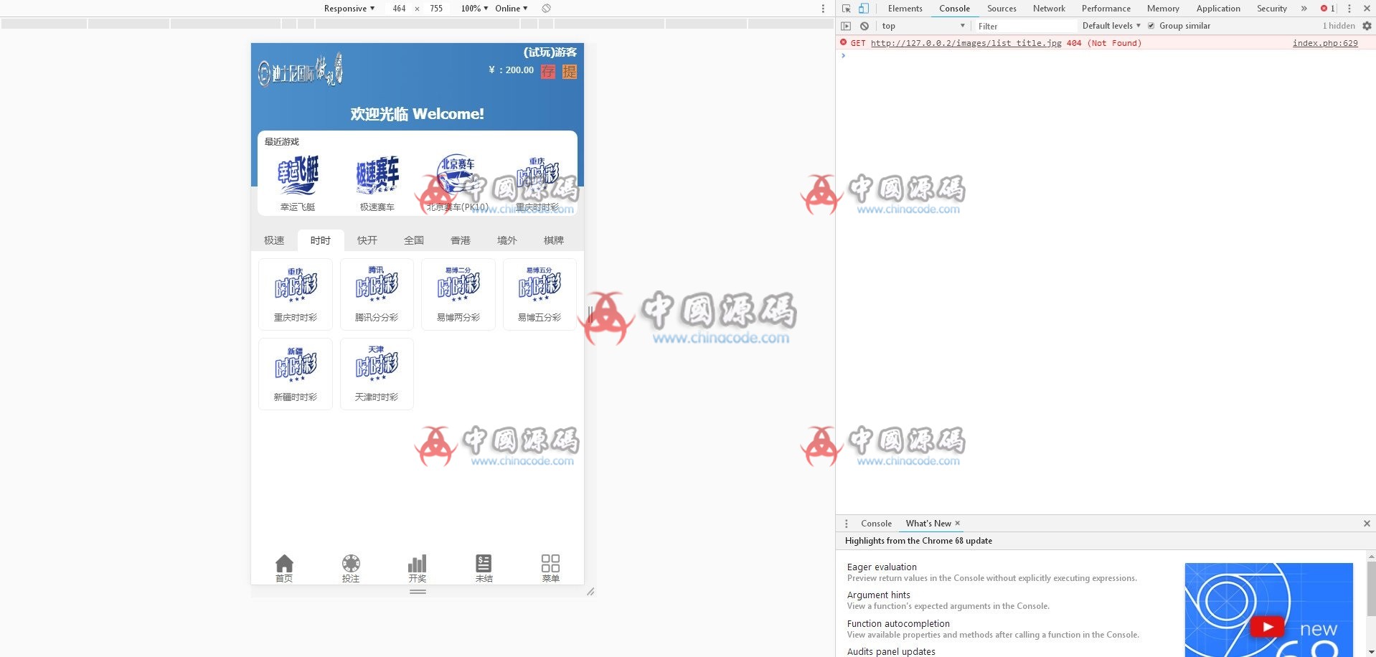Go to 首页 home in bottom nav
This screenshot has width=1376, height=657.
click(x=284, y=568)
